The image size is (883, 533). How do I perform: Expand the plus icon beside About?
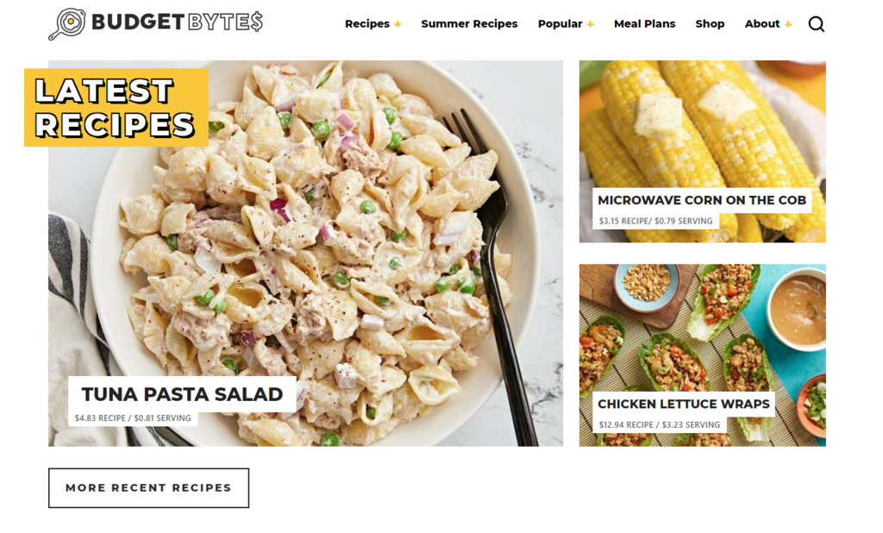click(x=788, y=24)
